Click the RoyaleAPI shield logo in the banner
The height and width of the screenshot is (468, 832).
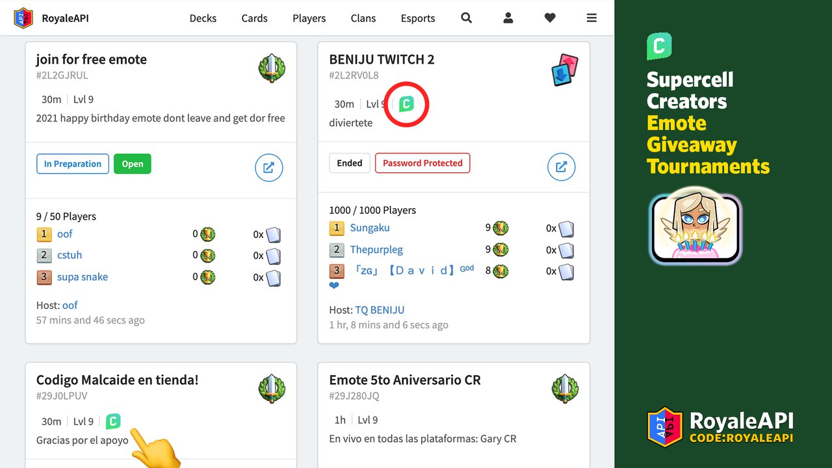[665, 426]
